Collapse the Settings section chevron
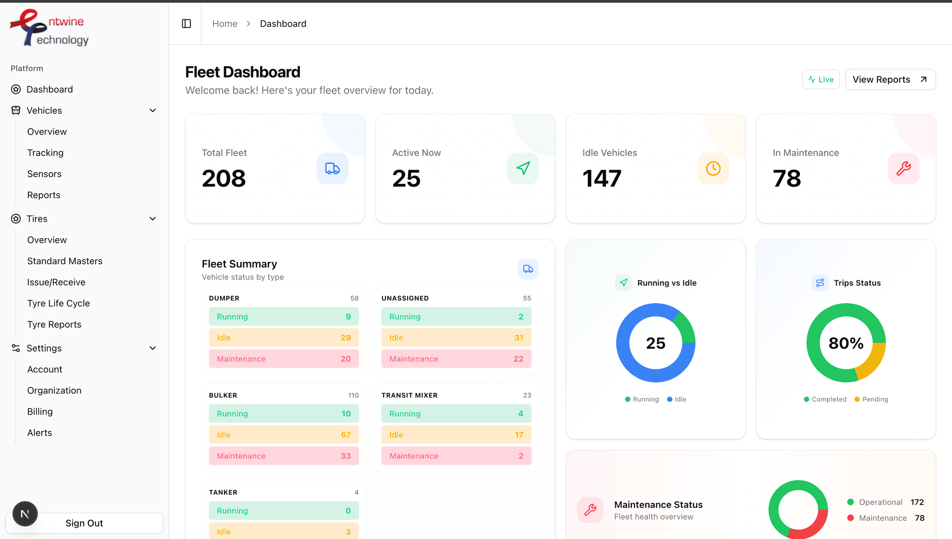This screenshot has height=539, width=952. (x=152, y=348)
